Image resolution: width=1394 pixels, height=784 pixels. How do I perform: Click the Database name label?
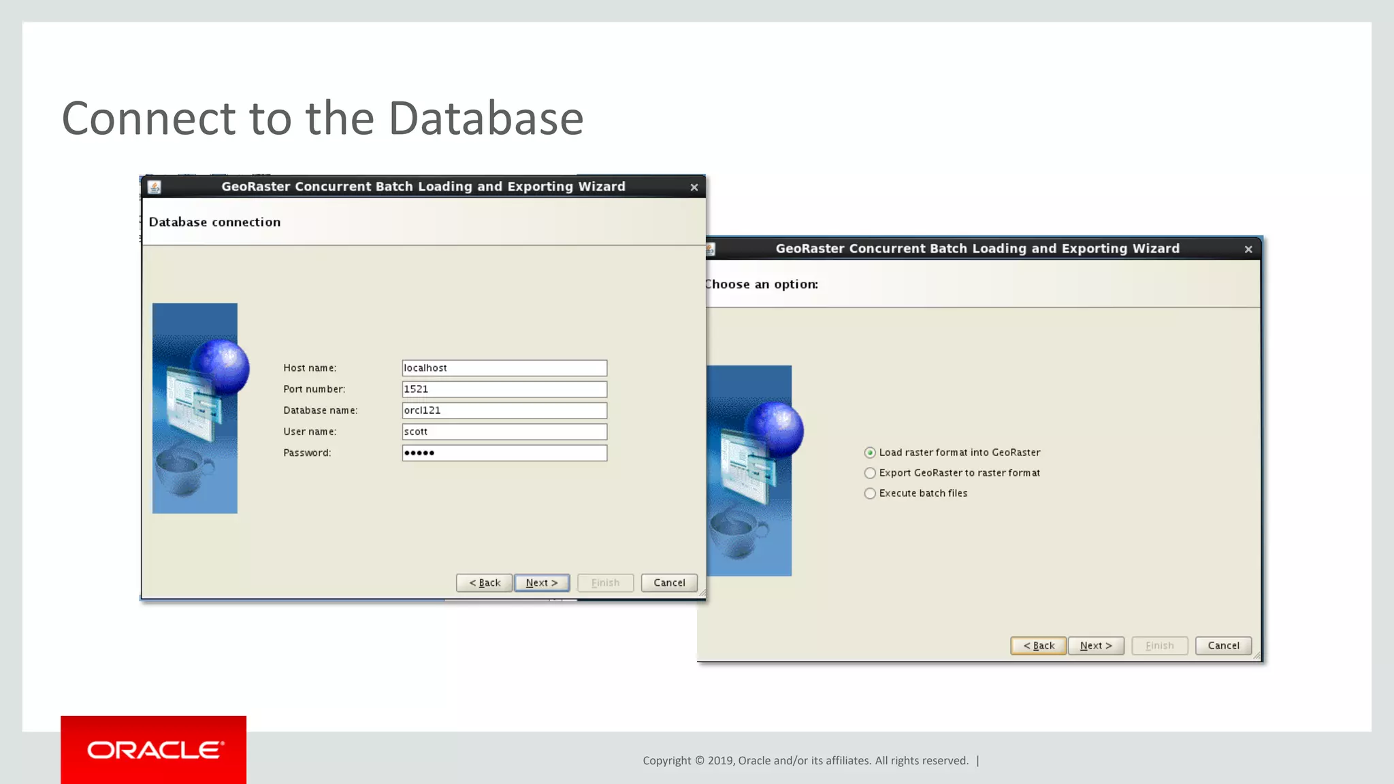321,410
